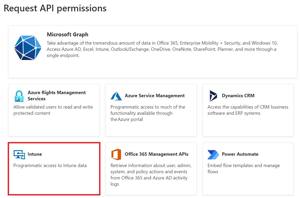Click the Office 365 orange logo icon

[116, 154]
